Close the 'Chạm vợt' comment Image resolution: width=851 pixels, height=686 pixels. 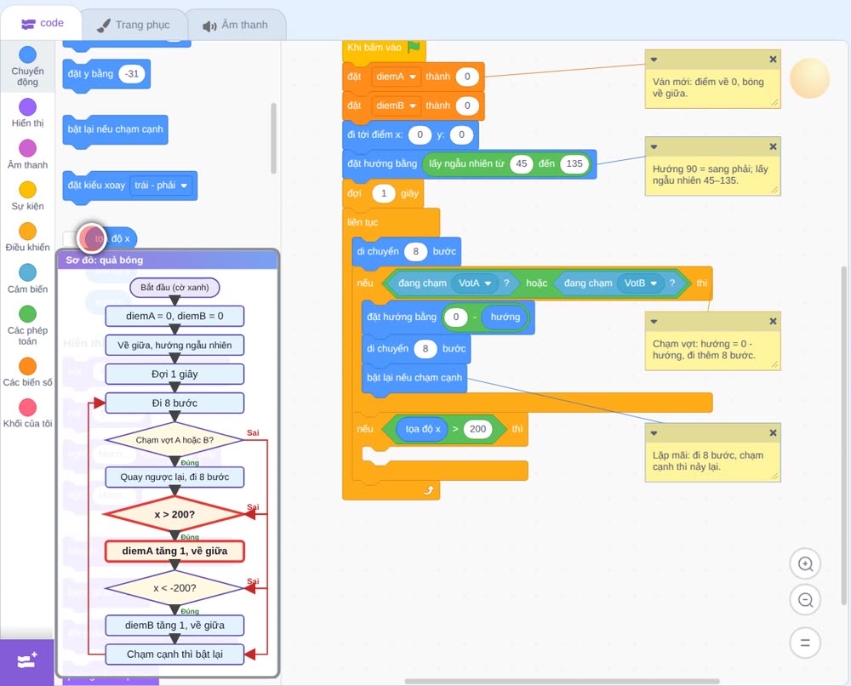coord(773,321)
